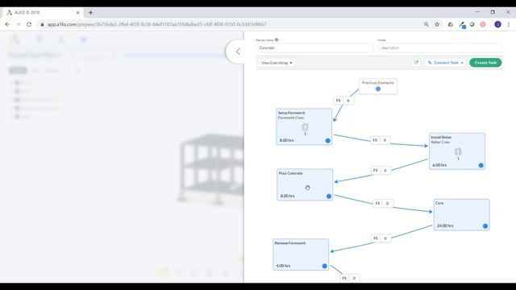
Task: Select the Remove Formwork task title
Action: [290, 243]
